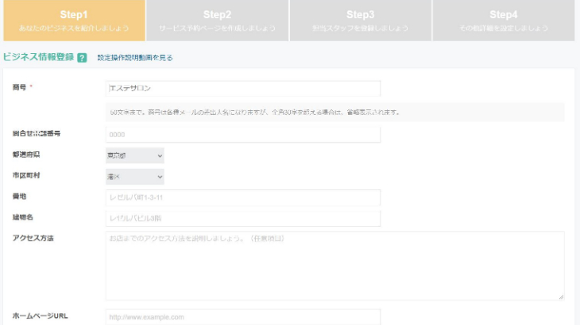Image resolution: width=580 pixels, height=325 pixels.
Task: Focus the ホームページURL input field
Action: tap(242, 316)
